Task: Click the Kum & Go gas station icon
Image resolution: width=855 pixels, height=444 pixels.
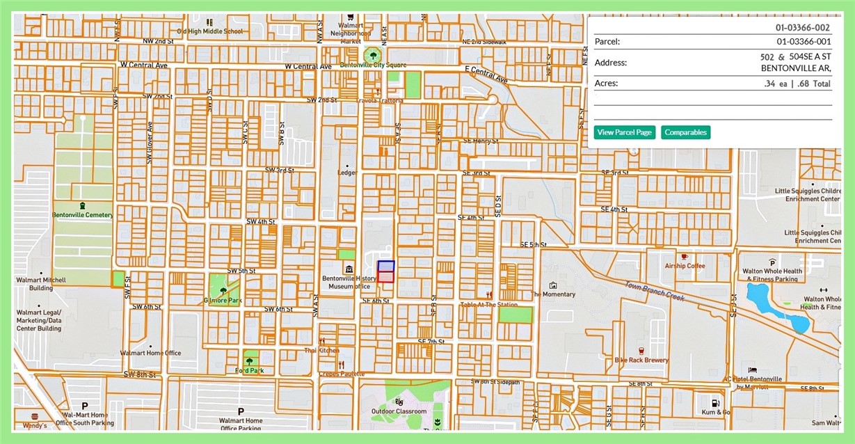Action: click(714, 402)
